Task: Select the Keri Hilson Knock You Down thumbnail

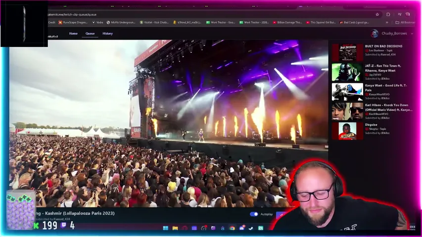Action: [347, 112]
